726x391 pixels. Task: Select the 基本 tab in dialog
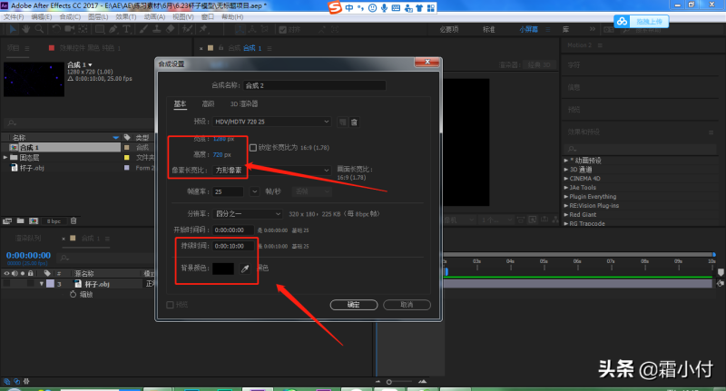[180, 104]
